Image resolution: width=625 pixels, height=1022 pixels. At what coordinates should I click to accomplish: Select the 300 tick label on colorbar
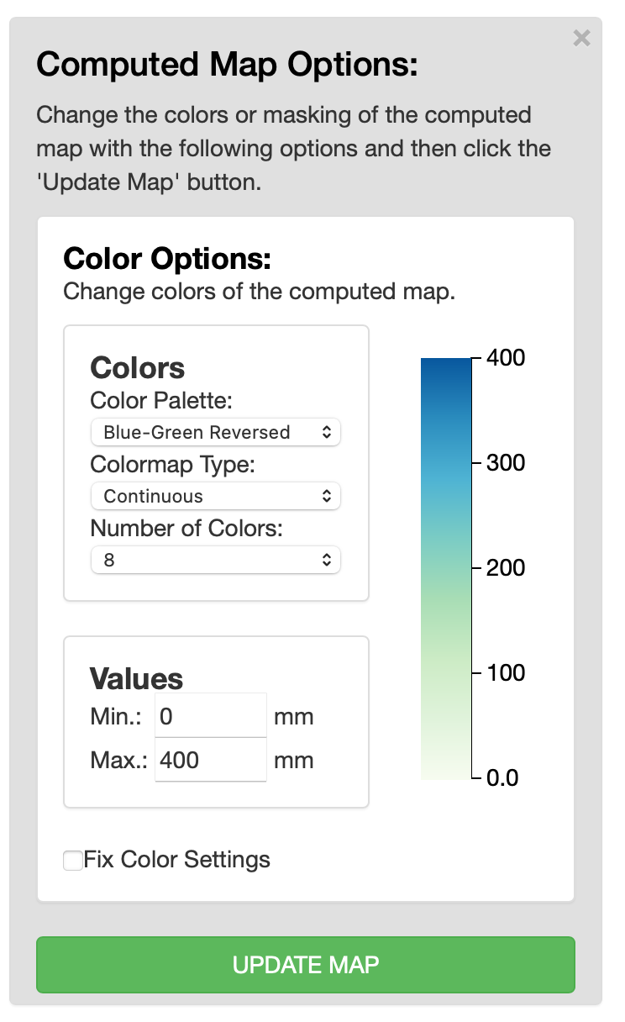pos(507,463)
